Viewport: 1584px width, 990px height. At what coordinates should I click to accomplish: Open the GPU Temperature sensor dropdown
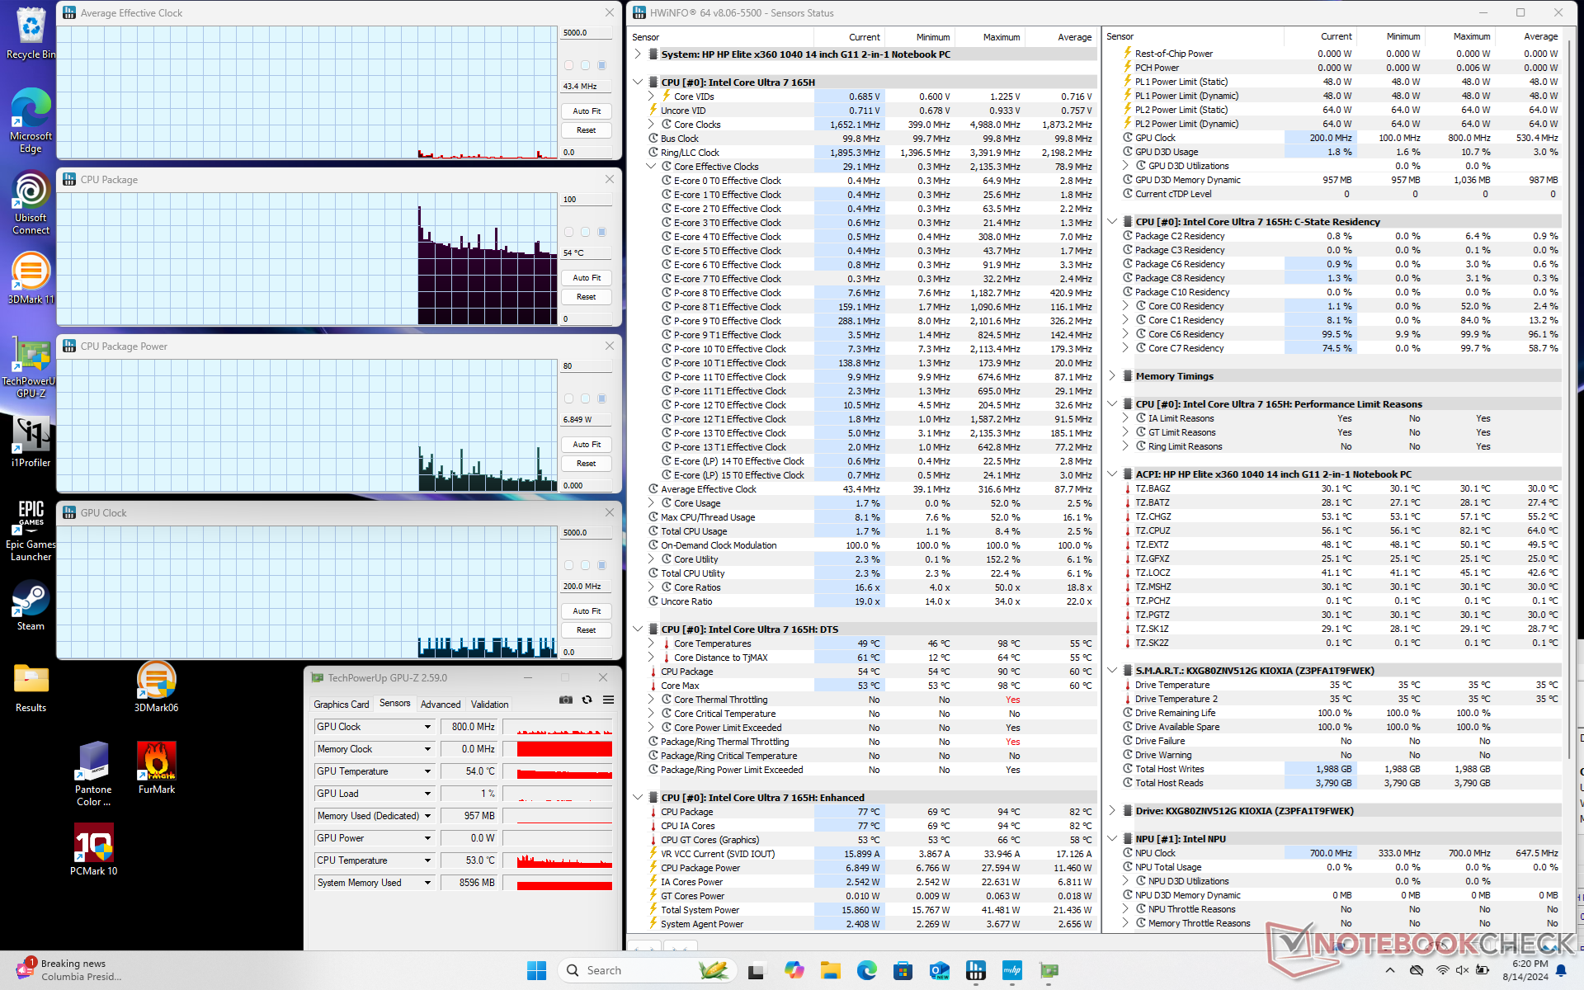tap(427, 771)
